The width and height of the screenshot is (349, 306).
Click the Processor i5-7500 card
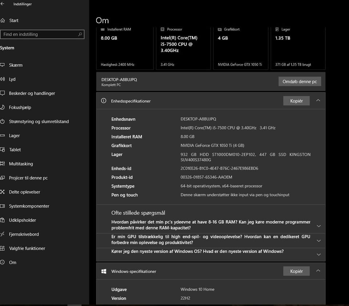[x=183, y=48]
